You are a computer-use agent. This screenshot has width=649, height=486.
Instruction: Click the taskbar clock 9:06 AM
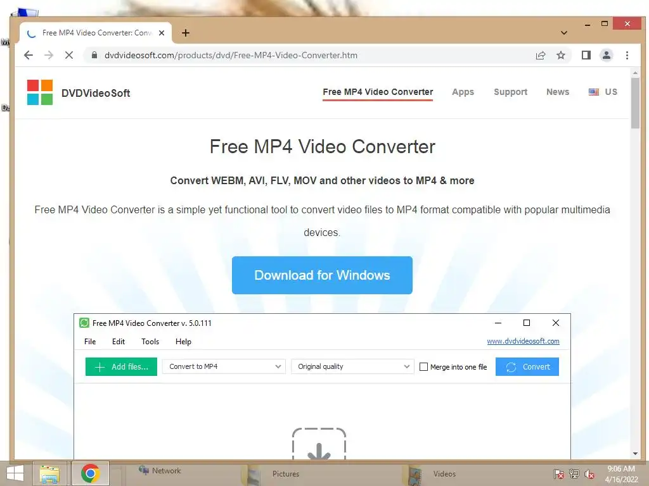[x=621, y=473]
